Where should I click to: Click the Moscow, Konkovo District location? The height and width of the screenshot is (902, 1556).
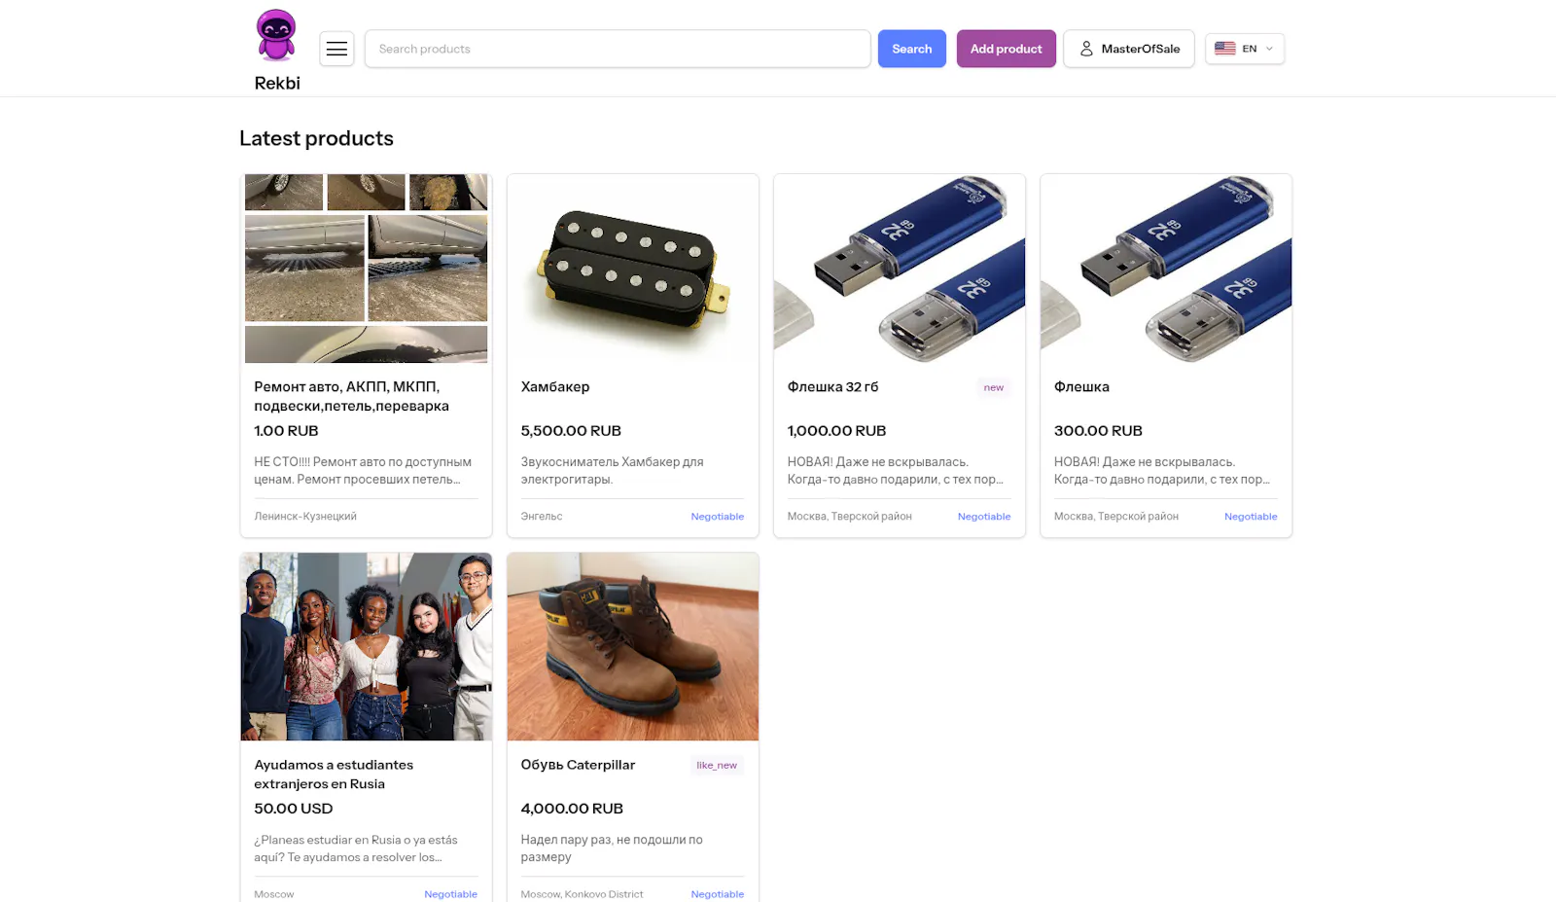[x=582, y=894]
